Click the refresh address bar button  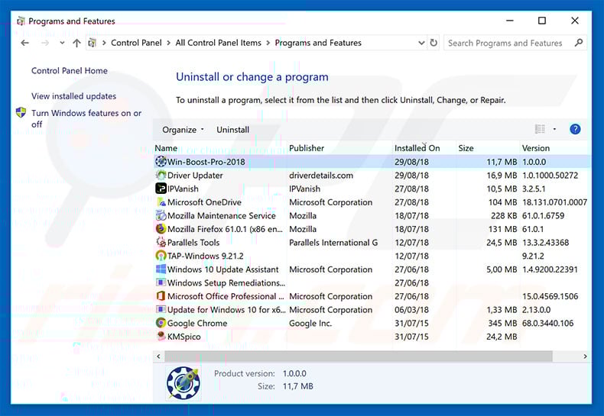tap(434, 43)
